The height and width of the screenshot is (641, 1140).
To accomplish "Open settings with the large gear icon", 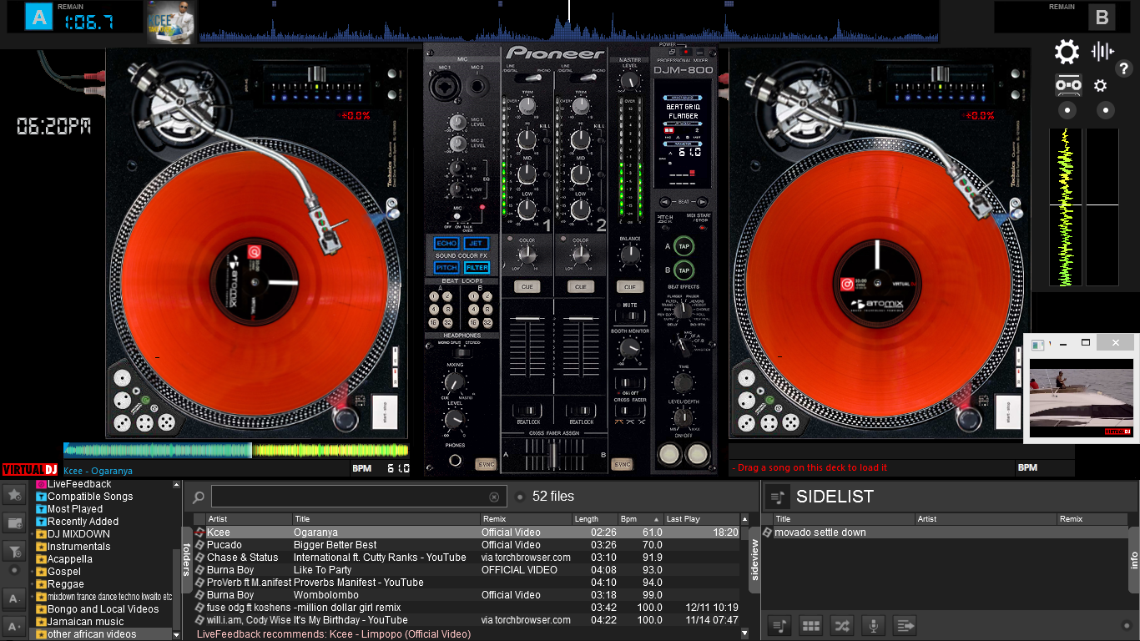I will [1067, 53].
